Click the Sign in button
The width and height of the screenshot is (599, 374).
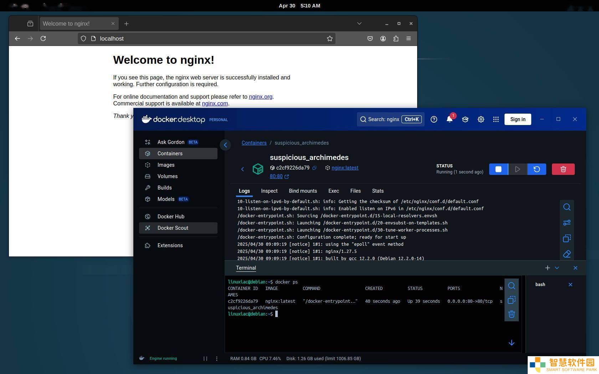pyautogui.click(x=518, y=119)
